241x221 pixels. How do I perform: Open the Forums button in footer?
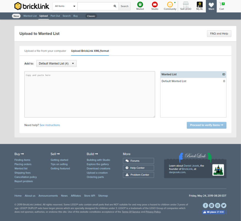[x=138, y=161]
